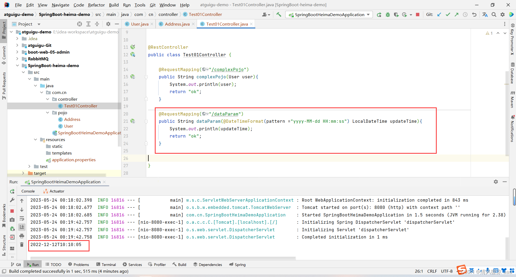Open the TODO tool window
Screen dimensions: 516x277
pyautogui.click(x=53, y=265)
